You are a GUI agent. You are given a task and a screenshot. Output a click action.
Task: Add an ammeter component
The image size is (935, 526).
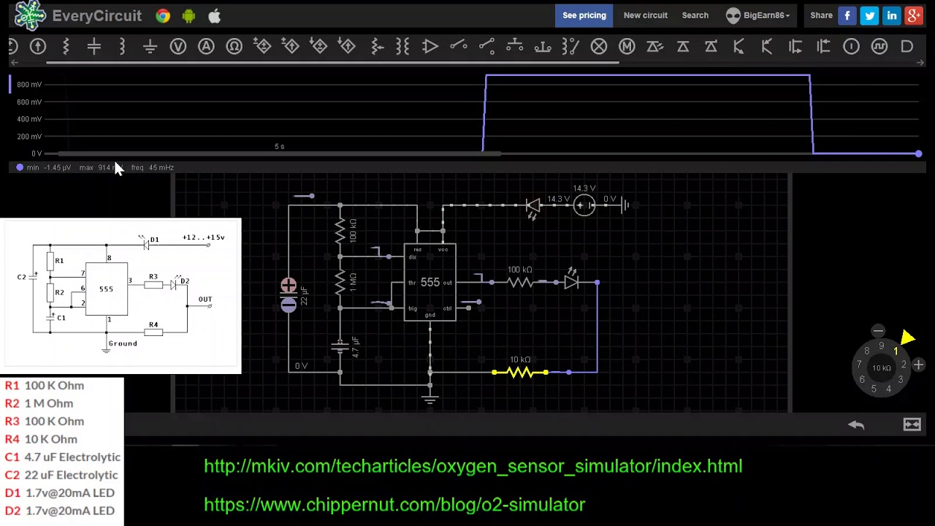(206, 47)
